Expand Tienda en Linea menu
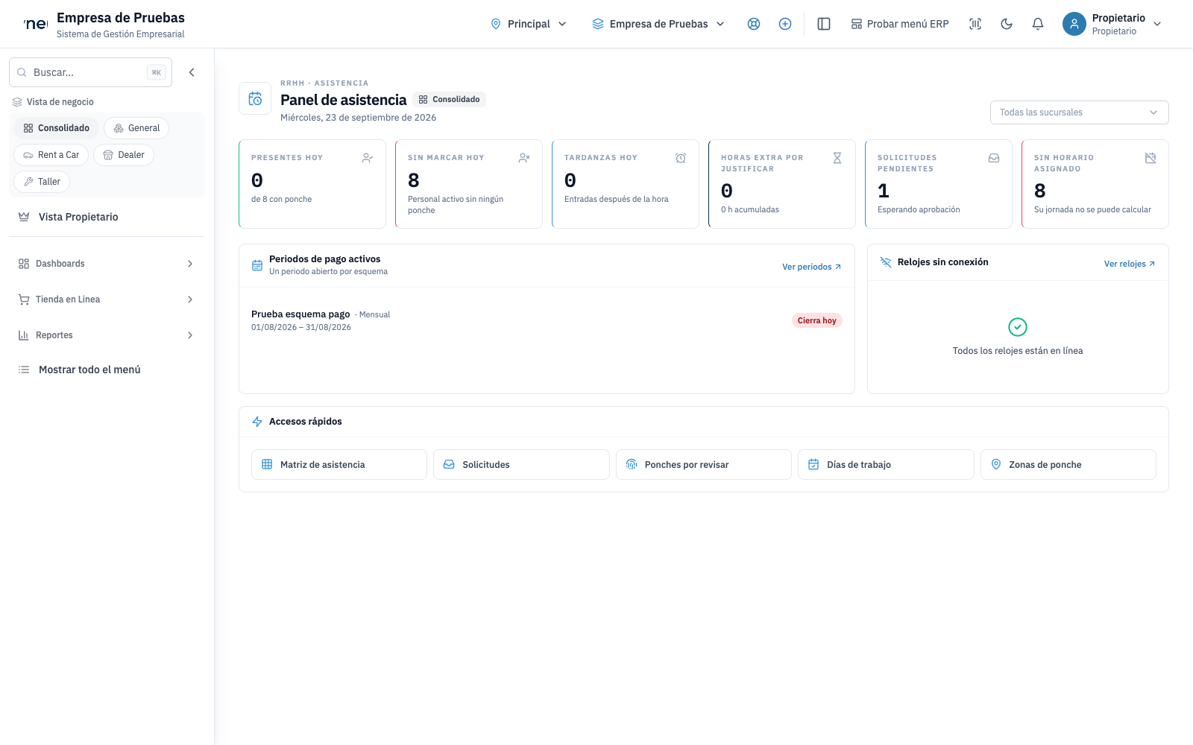The height and width of the screenshot is (745, 1193). [x=107, y=299]
